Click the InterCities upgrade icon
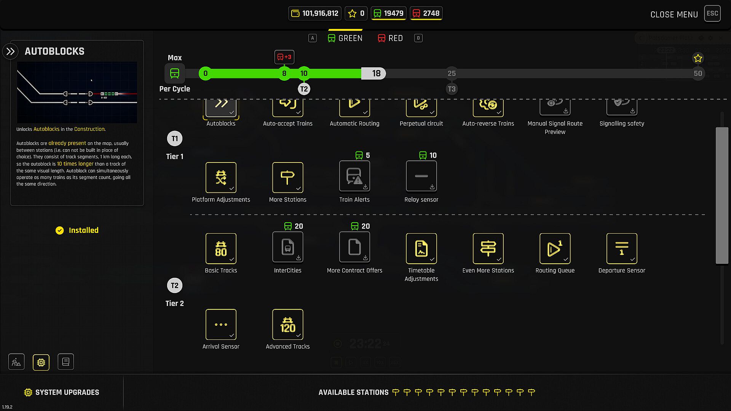Image resolution: width=731 pixels, height=411 pixels. (287, 247)
